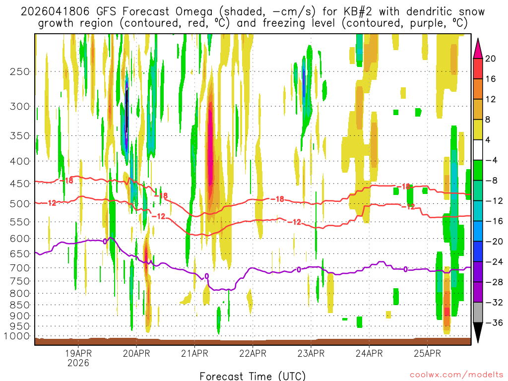508x381 pixels.
Task: Click the purple 0 label between 22APR and 23APR
Action: (299, 269)
